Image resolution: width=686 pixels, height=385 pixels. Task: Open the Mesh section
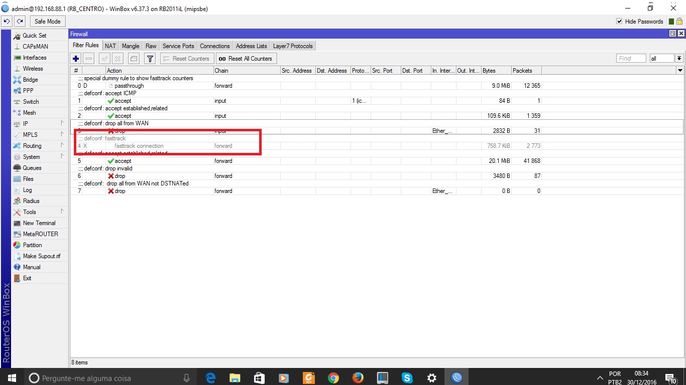click(x=40, y=113)
